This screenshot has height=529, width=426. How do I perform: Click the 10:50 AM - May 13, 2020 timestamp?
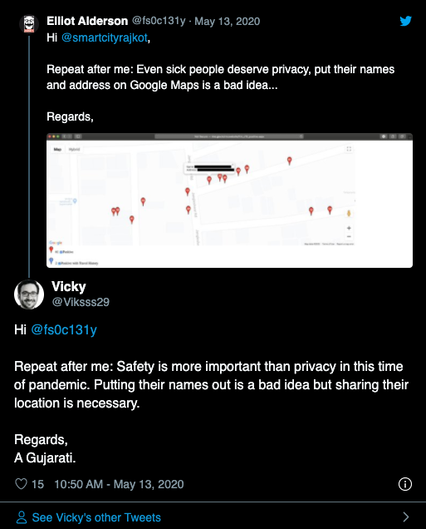point(119,484)
